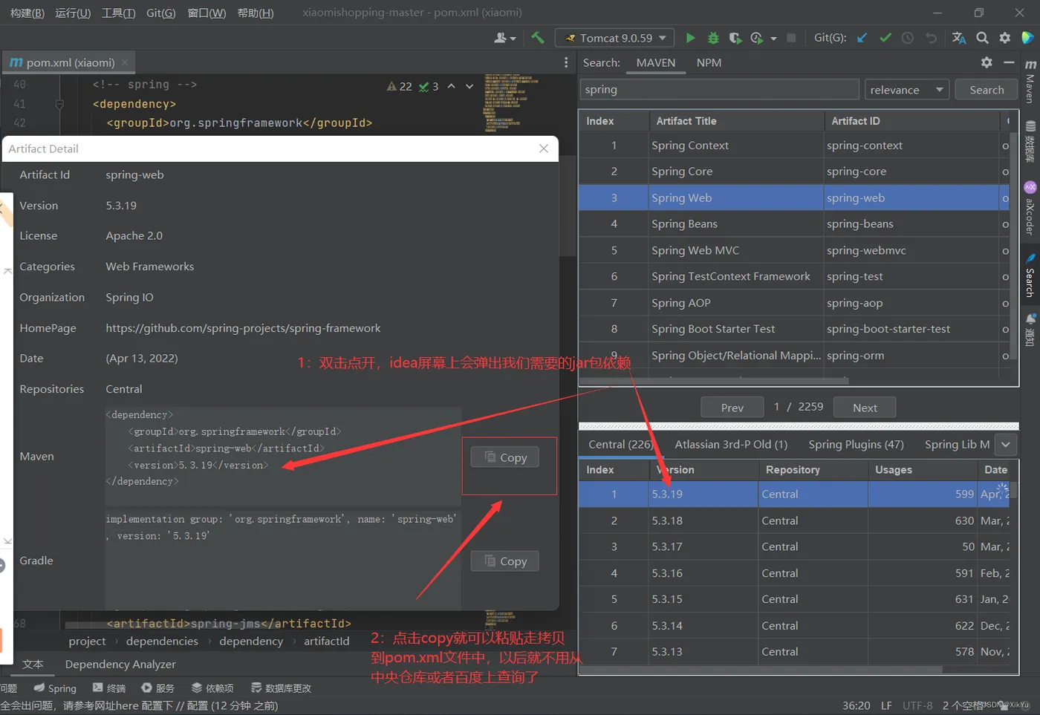The width and height of the screenshot is (1040, 715).
Task: Click horizontal scrollbar under artifact results
Action: tap(713, 380)
